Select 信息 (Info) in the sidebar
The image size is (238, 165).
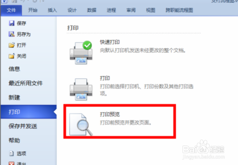click(x=14, y=69)
